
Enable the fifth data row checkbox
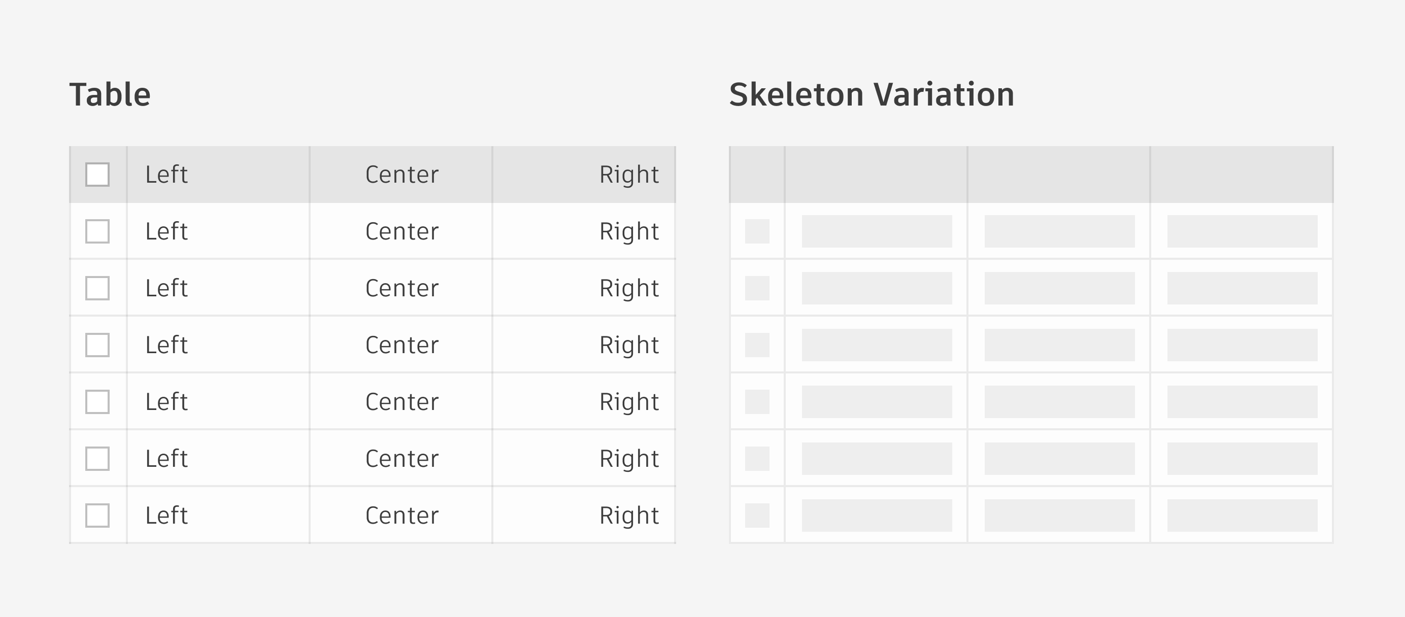(x=97, y=458)
